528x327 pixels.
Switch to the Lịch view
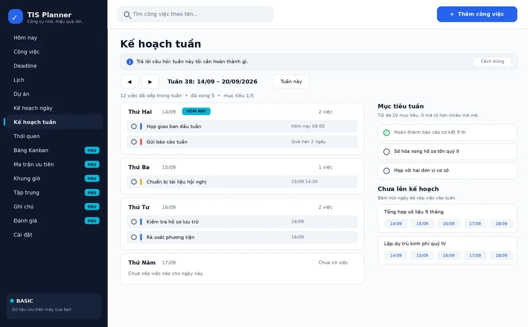[55, 80]
